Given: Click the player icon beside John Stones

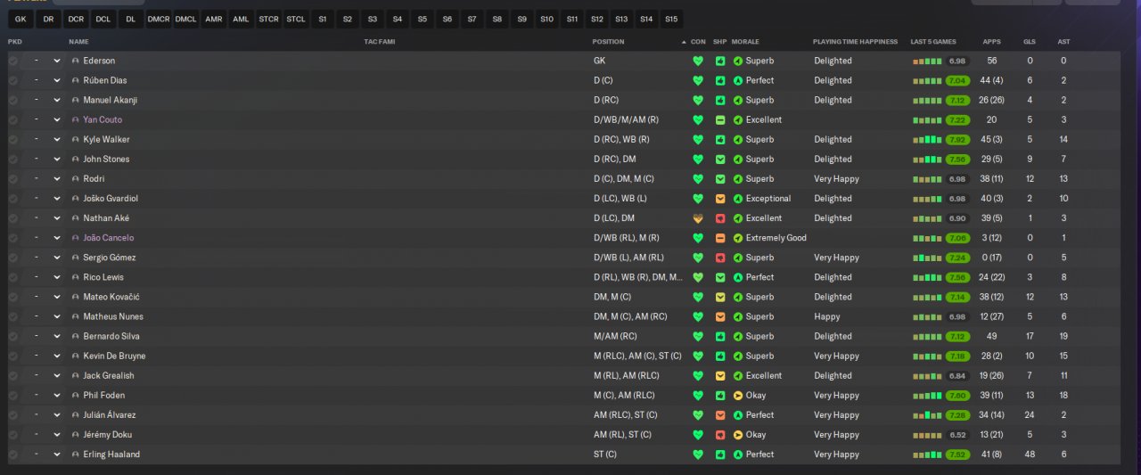Looking at the screenshot, I should (76, 160).
